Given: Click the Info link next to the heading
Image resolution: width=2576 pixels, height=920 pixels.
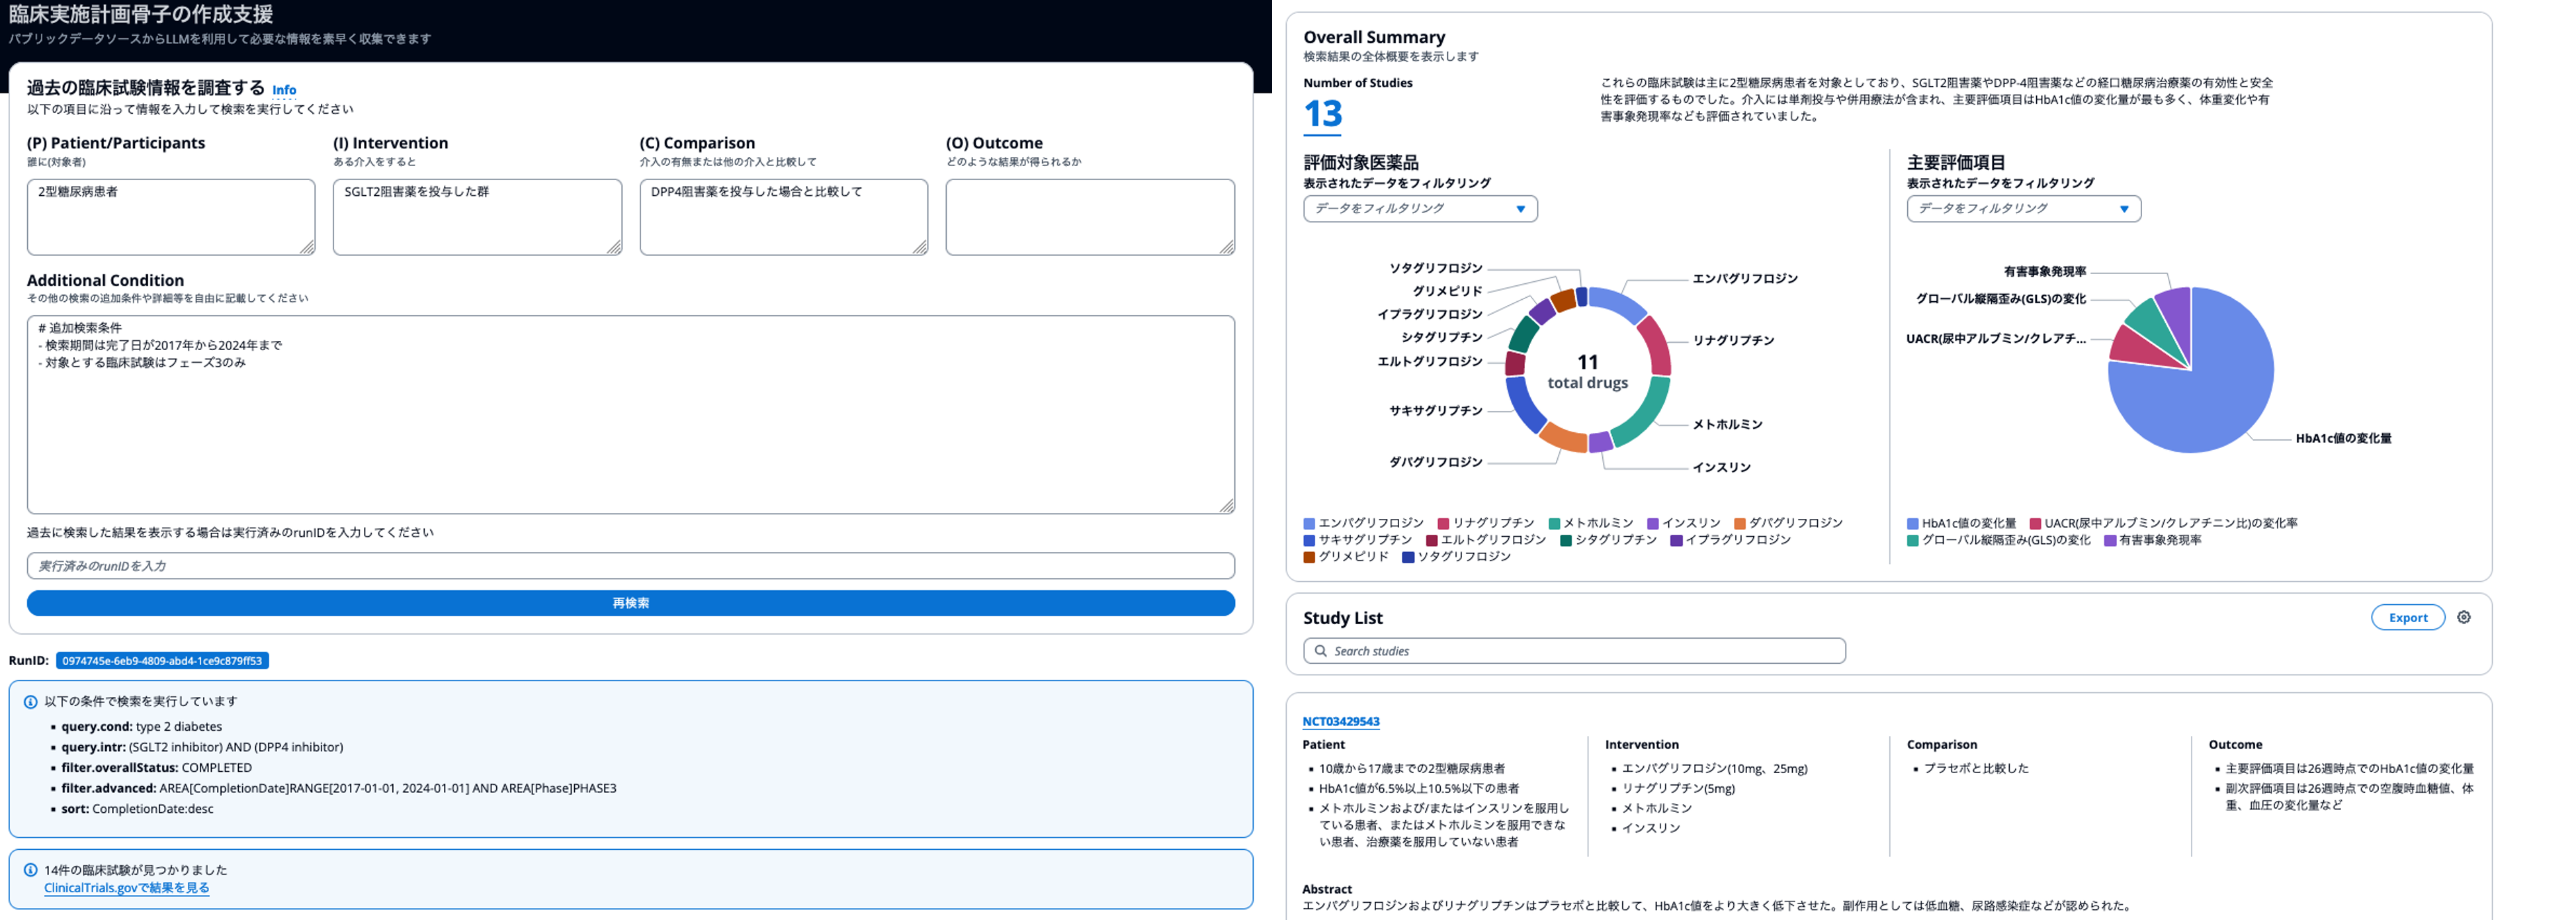Looking at the screenshot, I should (284, 90).
